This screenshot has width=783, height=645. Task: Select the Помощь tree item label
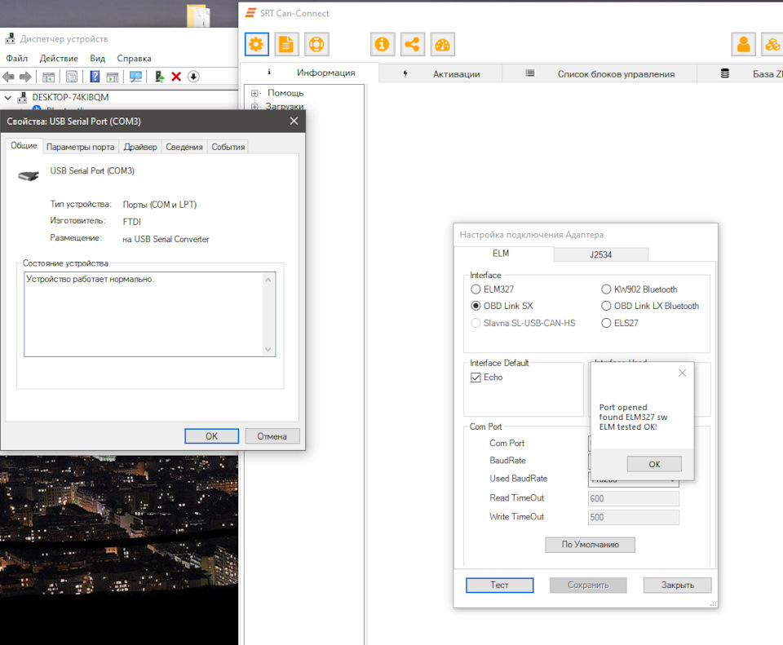(x=285, y=93)
